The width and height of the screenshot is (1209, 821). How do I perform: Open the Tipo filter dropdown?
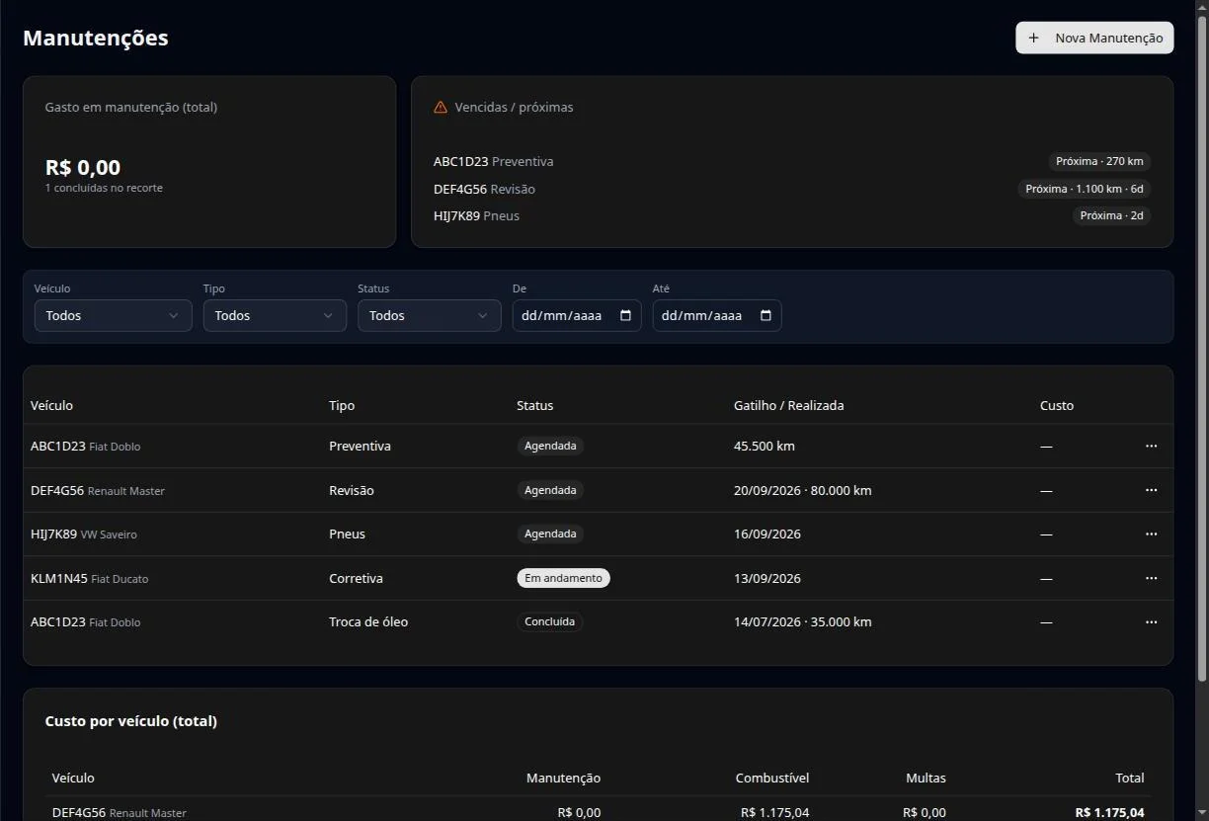point(275,315)
